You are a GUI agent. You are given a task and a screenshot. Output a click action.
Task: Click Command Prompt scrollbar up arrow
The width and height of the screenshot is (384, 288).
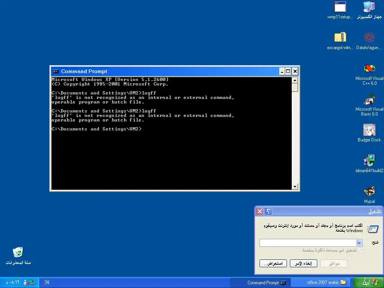coord(295,80)
